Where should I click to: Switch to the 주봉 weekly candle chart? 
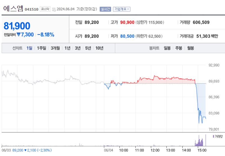click(x=179, y=48)
